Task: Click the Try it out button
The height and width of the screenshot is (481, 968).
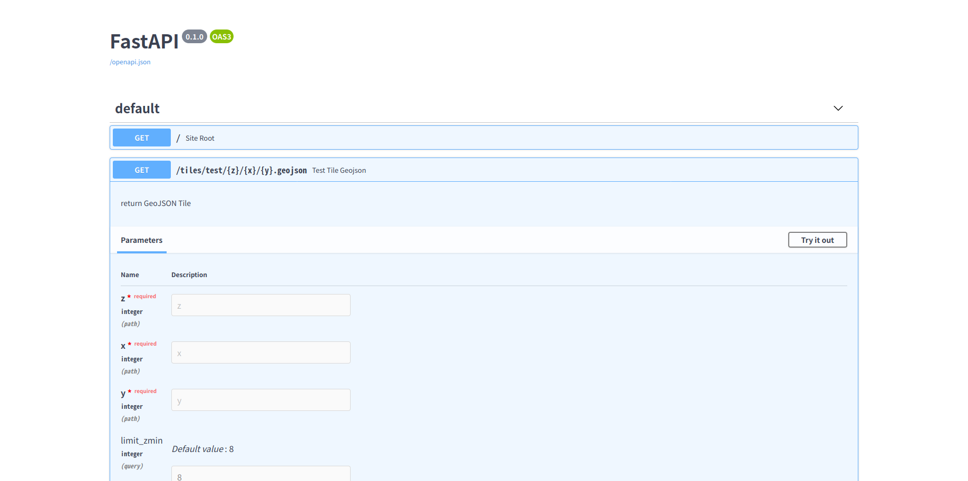Action: [817, 240]
